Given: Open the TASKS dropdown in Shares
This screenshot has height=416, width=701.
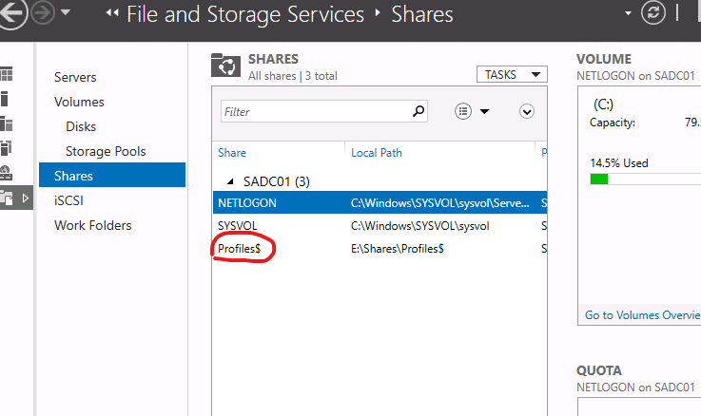Looking at the screenshot, I should pyautogui.click(x=512, y=75).
